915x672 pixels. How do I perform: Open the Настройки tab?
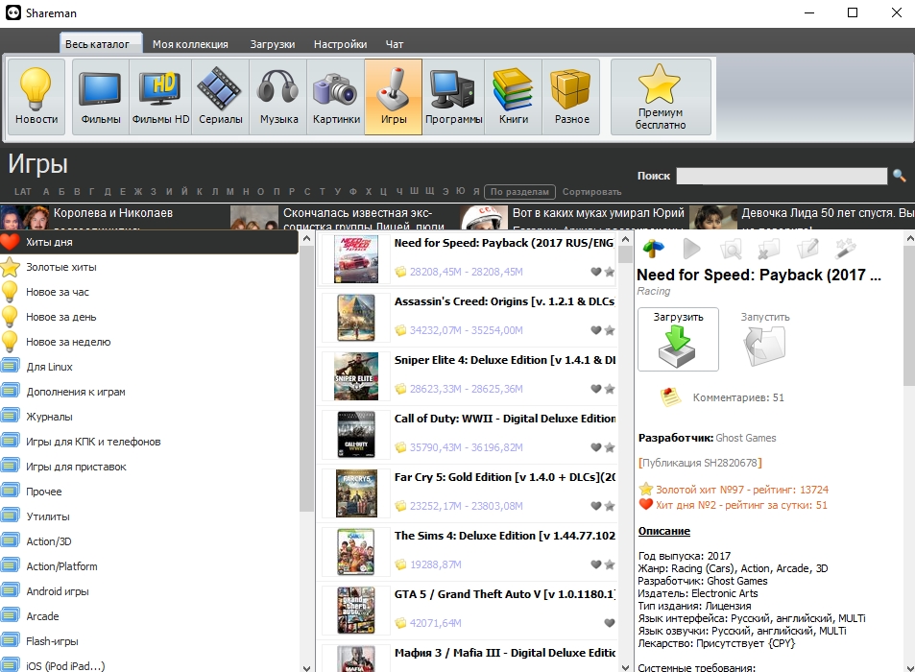[x=340, y=44]
